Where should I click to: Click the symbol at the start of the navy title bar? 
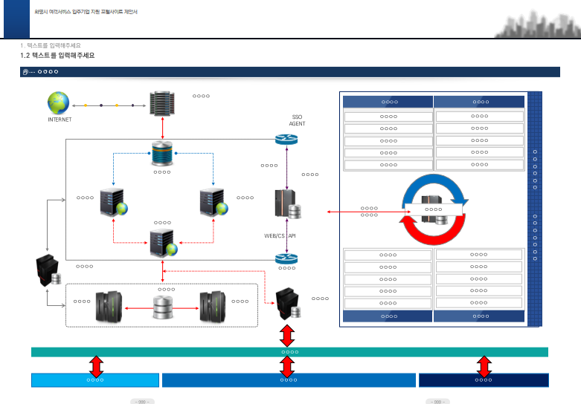tap(25, 72)
